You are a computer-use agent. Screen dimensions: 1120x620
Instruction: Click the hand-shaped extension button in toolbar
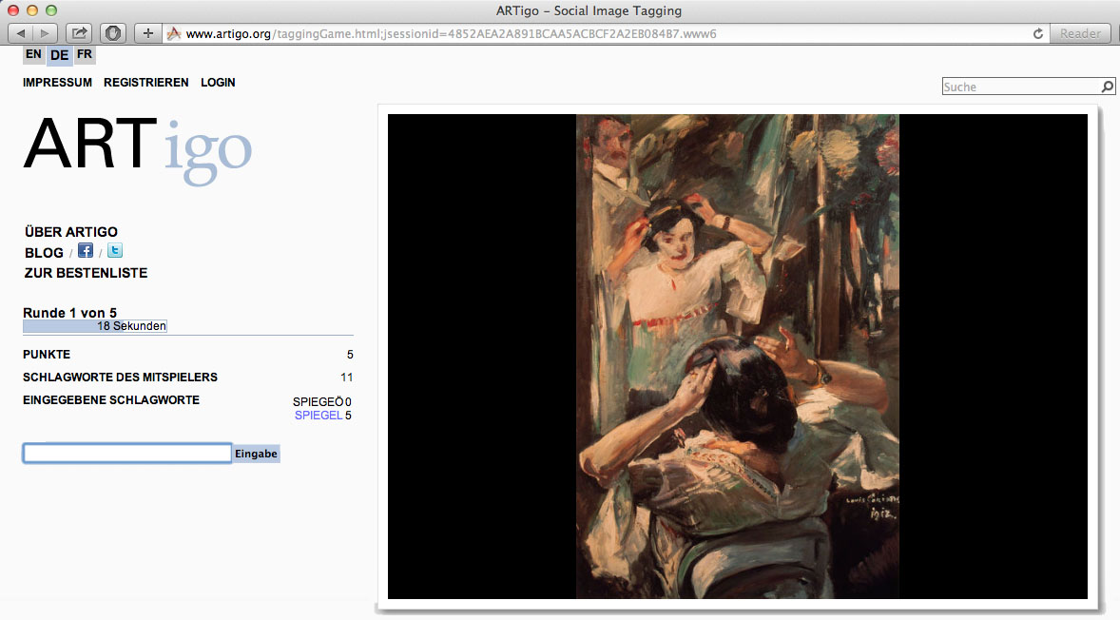pyautogui.click(x=113, y=33)
